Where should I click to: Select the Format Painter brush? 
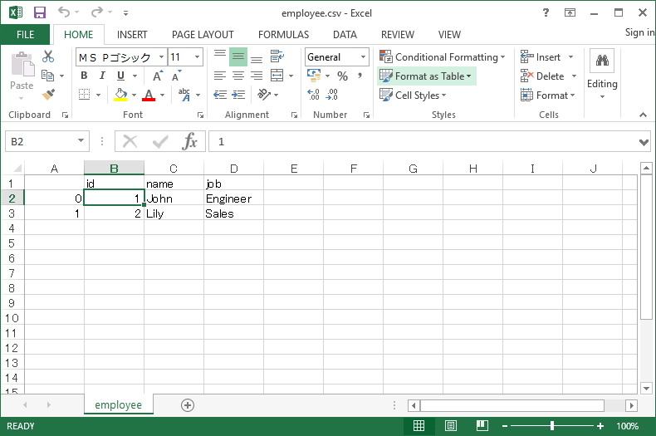coord(48,95)
